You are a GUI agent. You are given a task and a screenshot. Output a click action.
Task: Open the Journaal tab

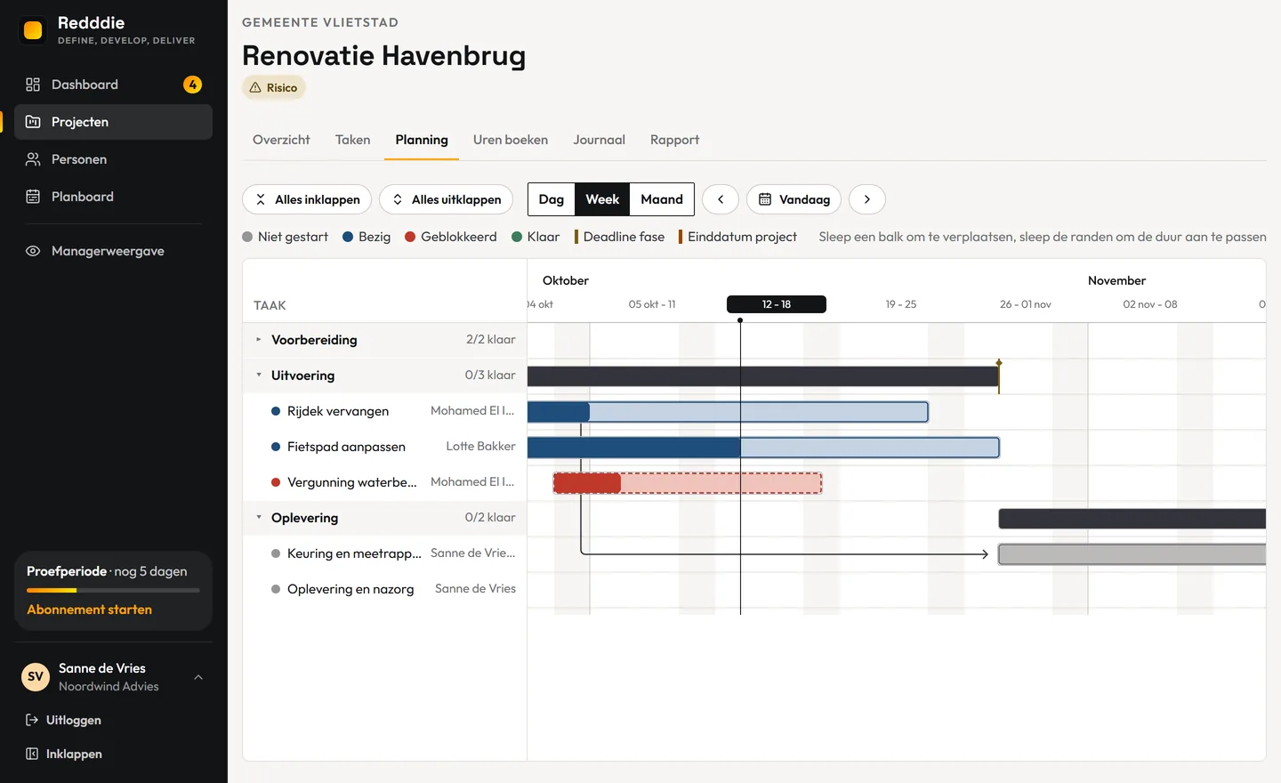[600, 140]
